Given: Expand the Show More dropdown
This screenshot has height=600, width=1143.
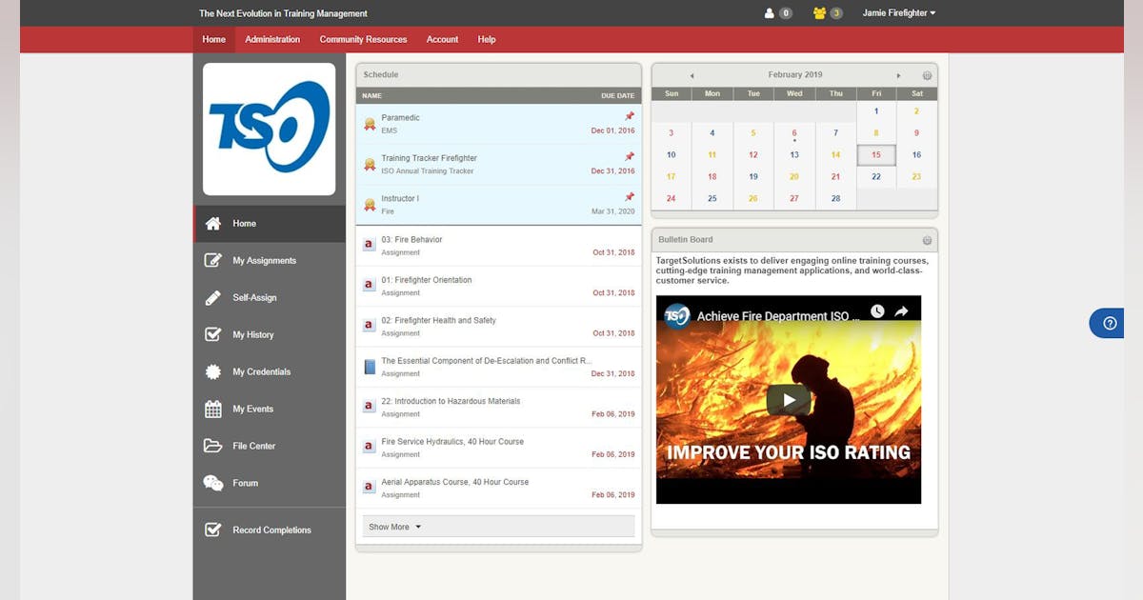Looking at the screenshot, I should [x=392, y=526].
